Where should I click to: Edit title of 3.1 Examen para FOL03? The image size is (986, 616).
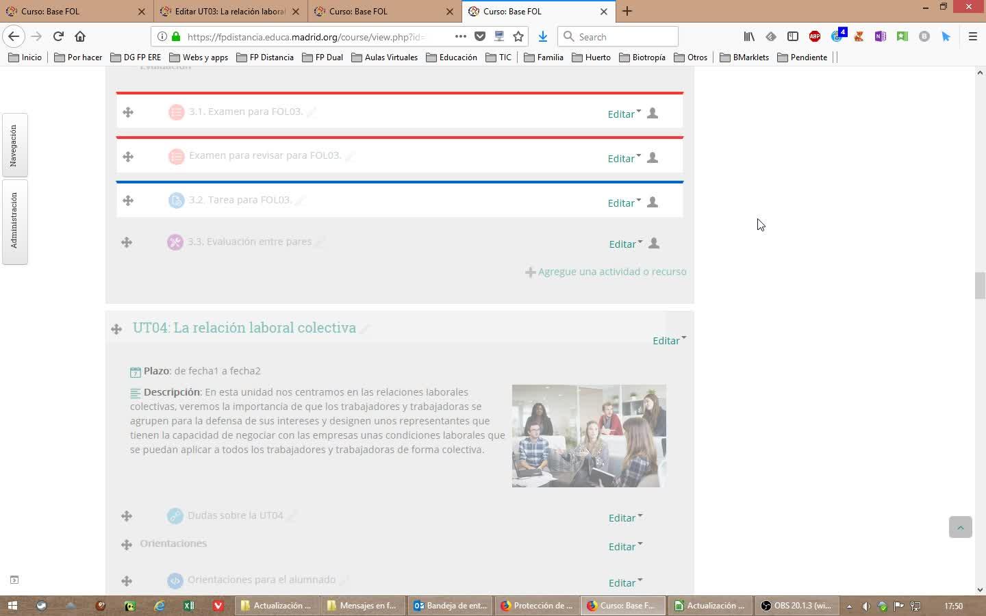[312, 112]
